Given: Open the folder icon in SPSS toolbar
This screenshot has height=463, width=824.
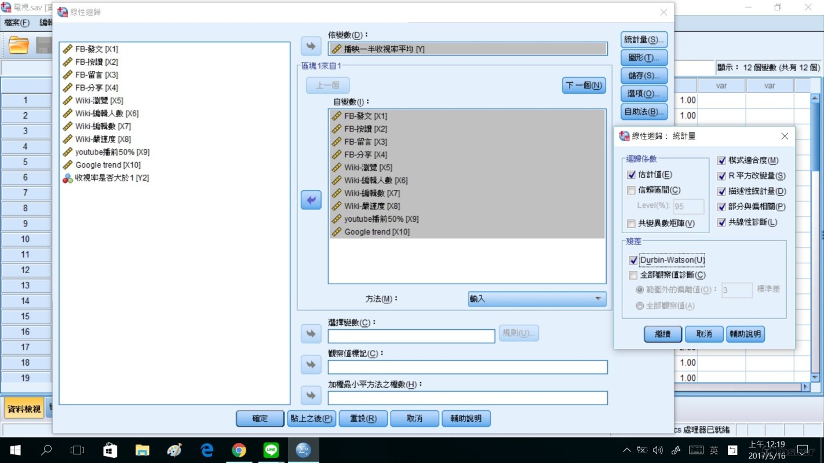Looking at the screenshot, I should coord(19,45).
